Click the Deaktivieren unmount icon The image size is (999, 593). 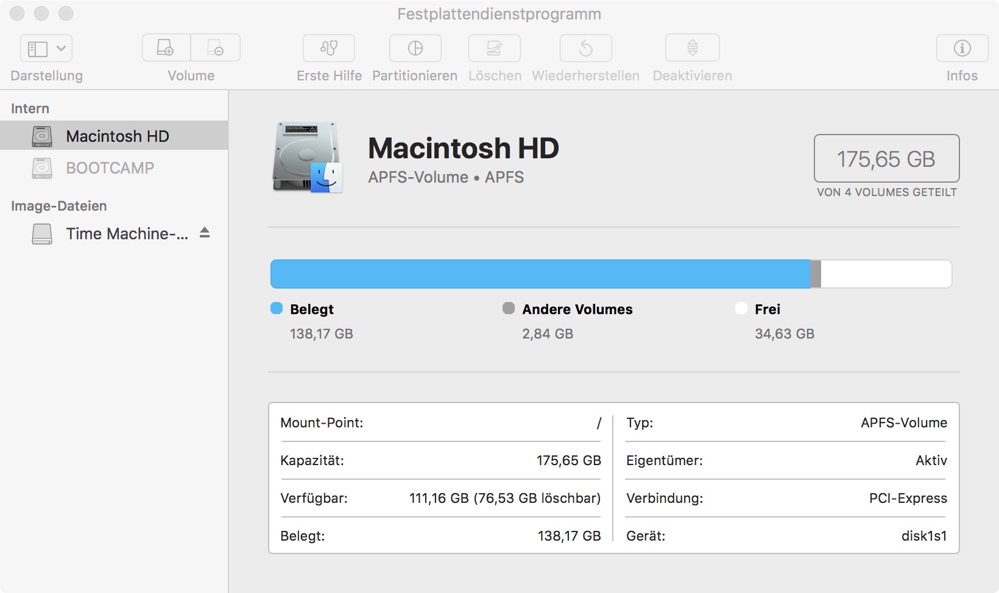(692, 48)
